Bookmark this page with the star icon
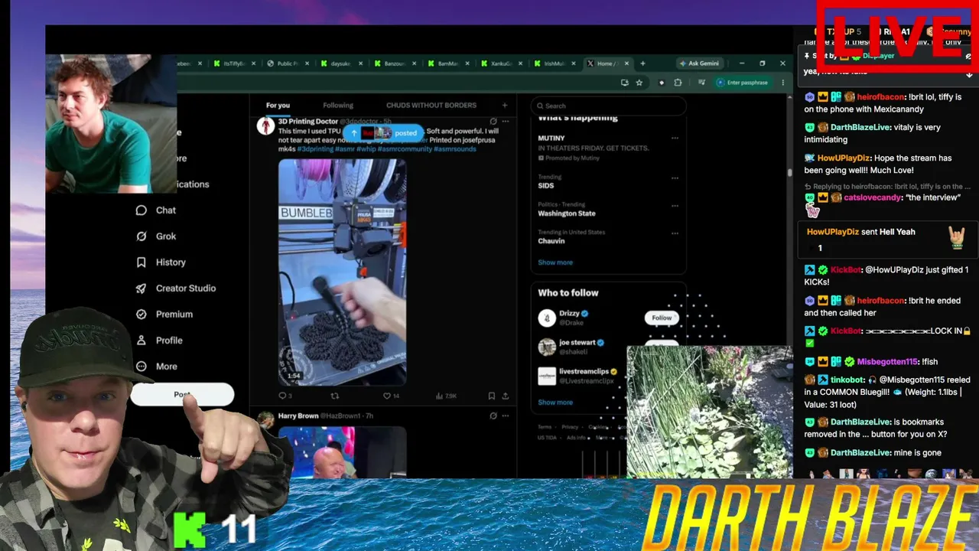Image resolution: width=979 pixels, height=551 pixels. [x=639, y=83]
